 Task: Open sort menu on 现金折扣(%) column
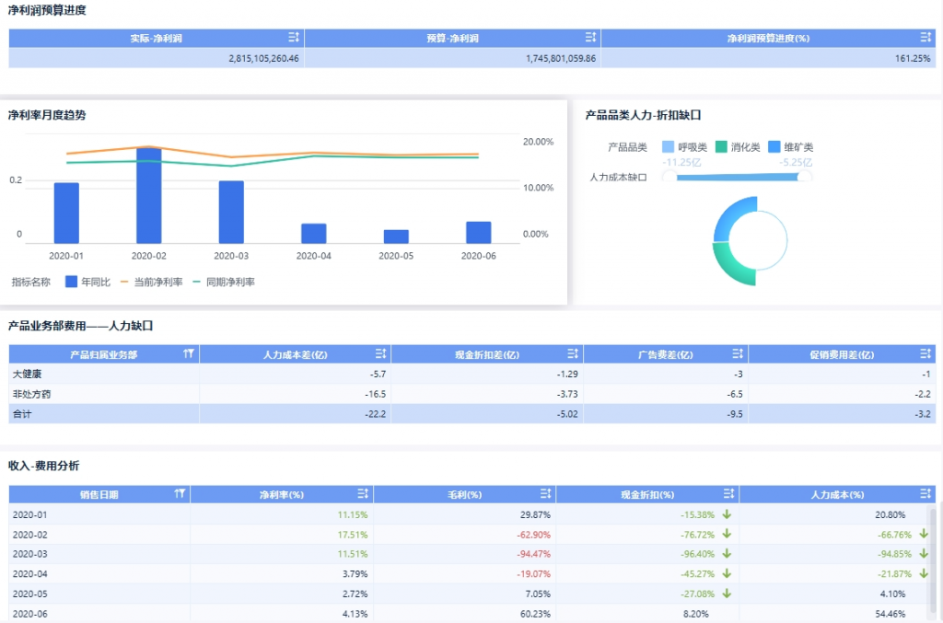pos(728,494)
